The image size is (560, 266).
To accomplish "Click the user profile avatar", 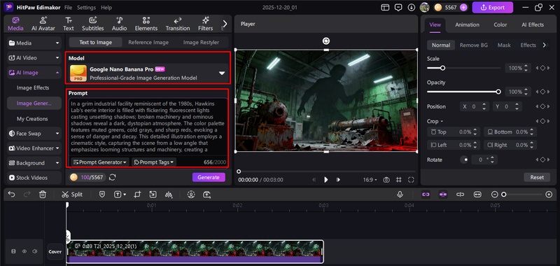I will (424, 7).
